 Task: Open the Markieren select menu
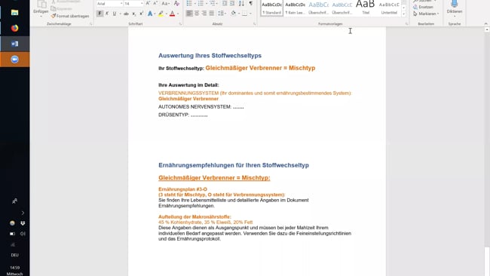coord(426,14)
